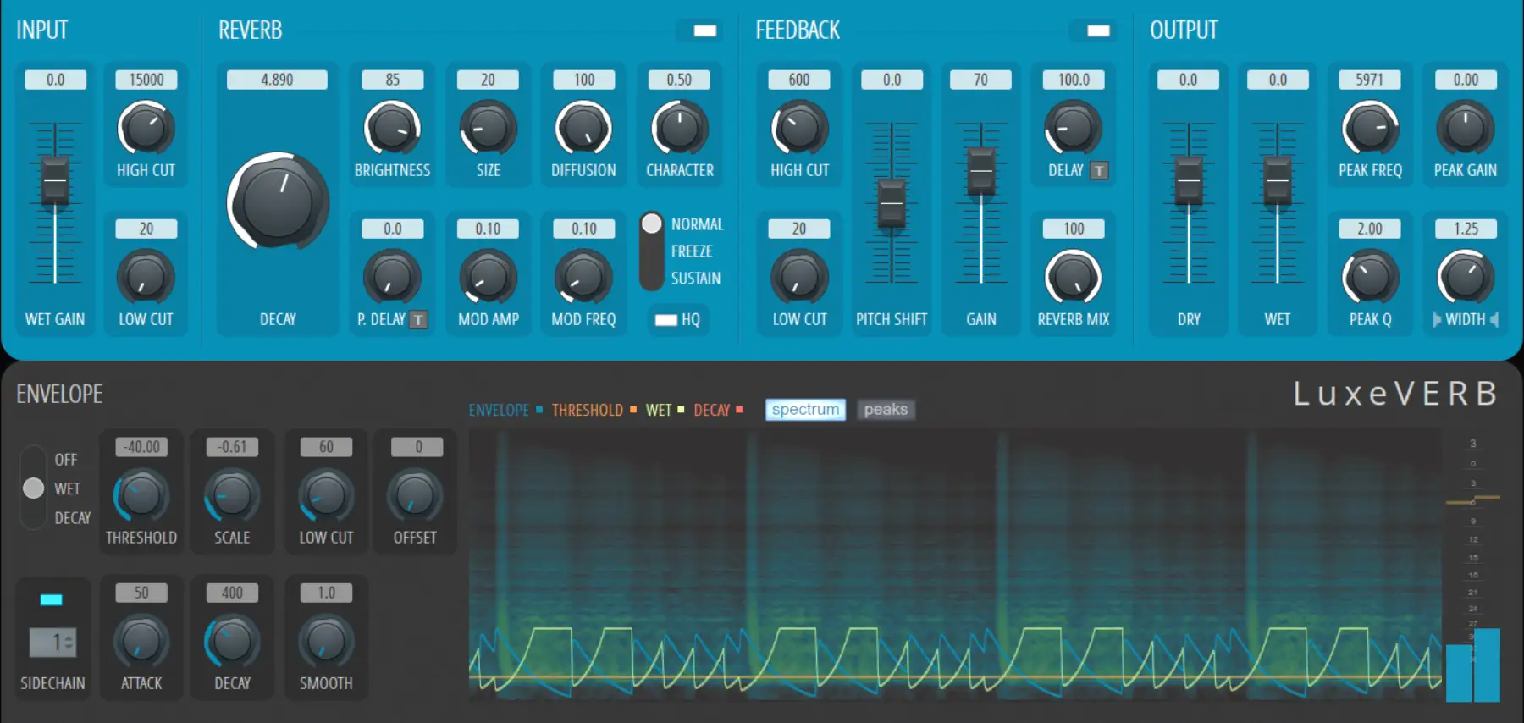Set reverb mode to Freeze
Viewport: 1524px width, 723px height.
[691, 251]
